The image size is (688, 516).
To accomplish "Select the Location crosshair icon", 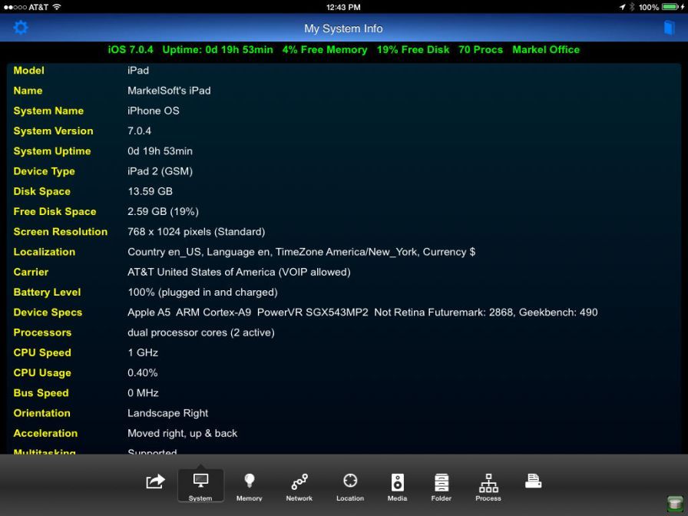I will (x=350, y=487).
